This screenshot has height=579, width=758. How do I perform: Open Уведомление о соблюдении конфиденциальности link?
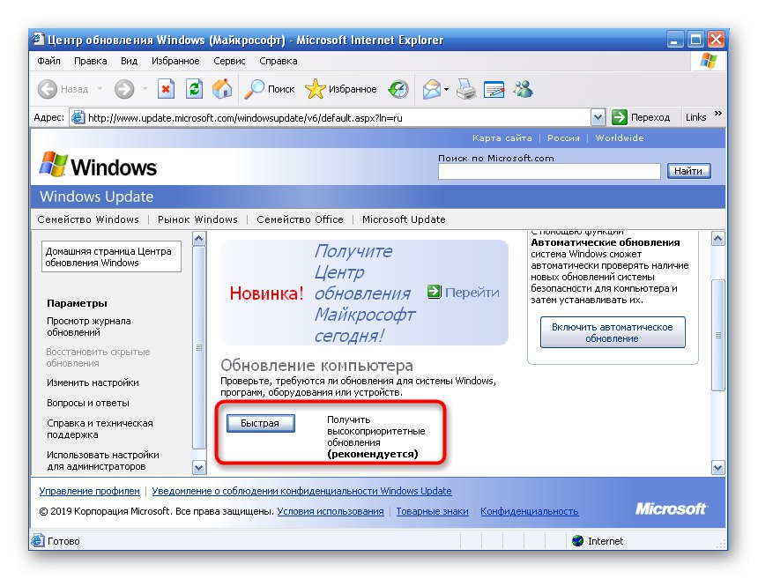click(x=301, y=491)
